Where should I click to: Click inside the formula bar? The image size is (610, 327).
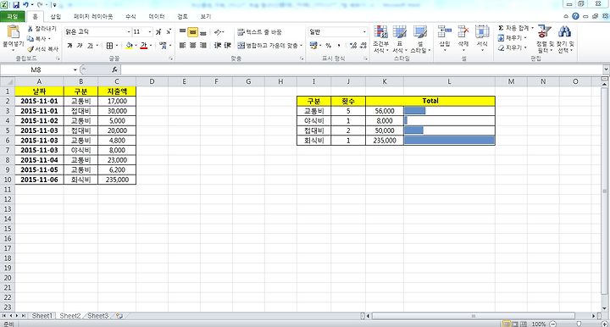pos(362,70)
